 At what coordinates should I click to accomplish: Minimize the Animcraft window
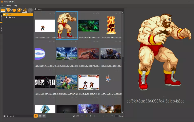pos(189,2)
